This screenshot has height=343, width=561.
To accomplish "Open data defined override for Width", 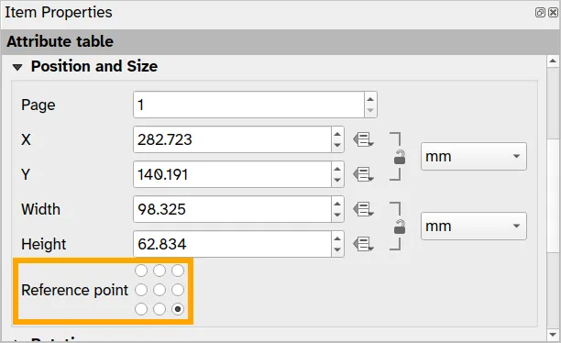I will click(x=364, y=209).
